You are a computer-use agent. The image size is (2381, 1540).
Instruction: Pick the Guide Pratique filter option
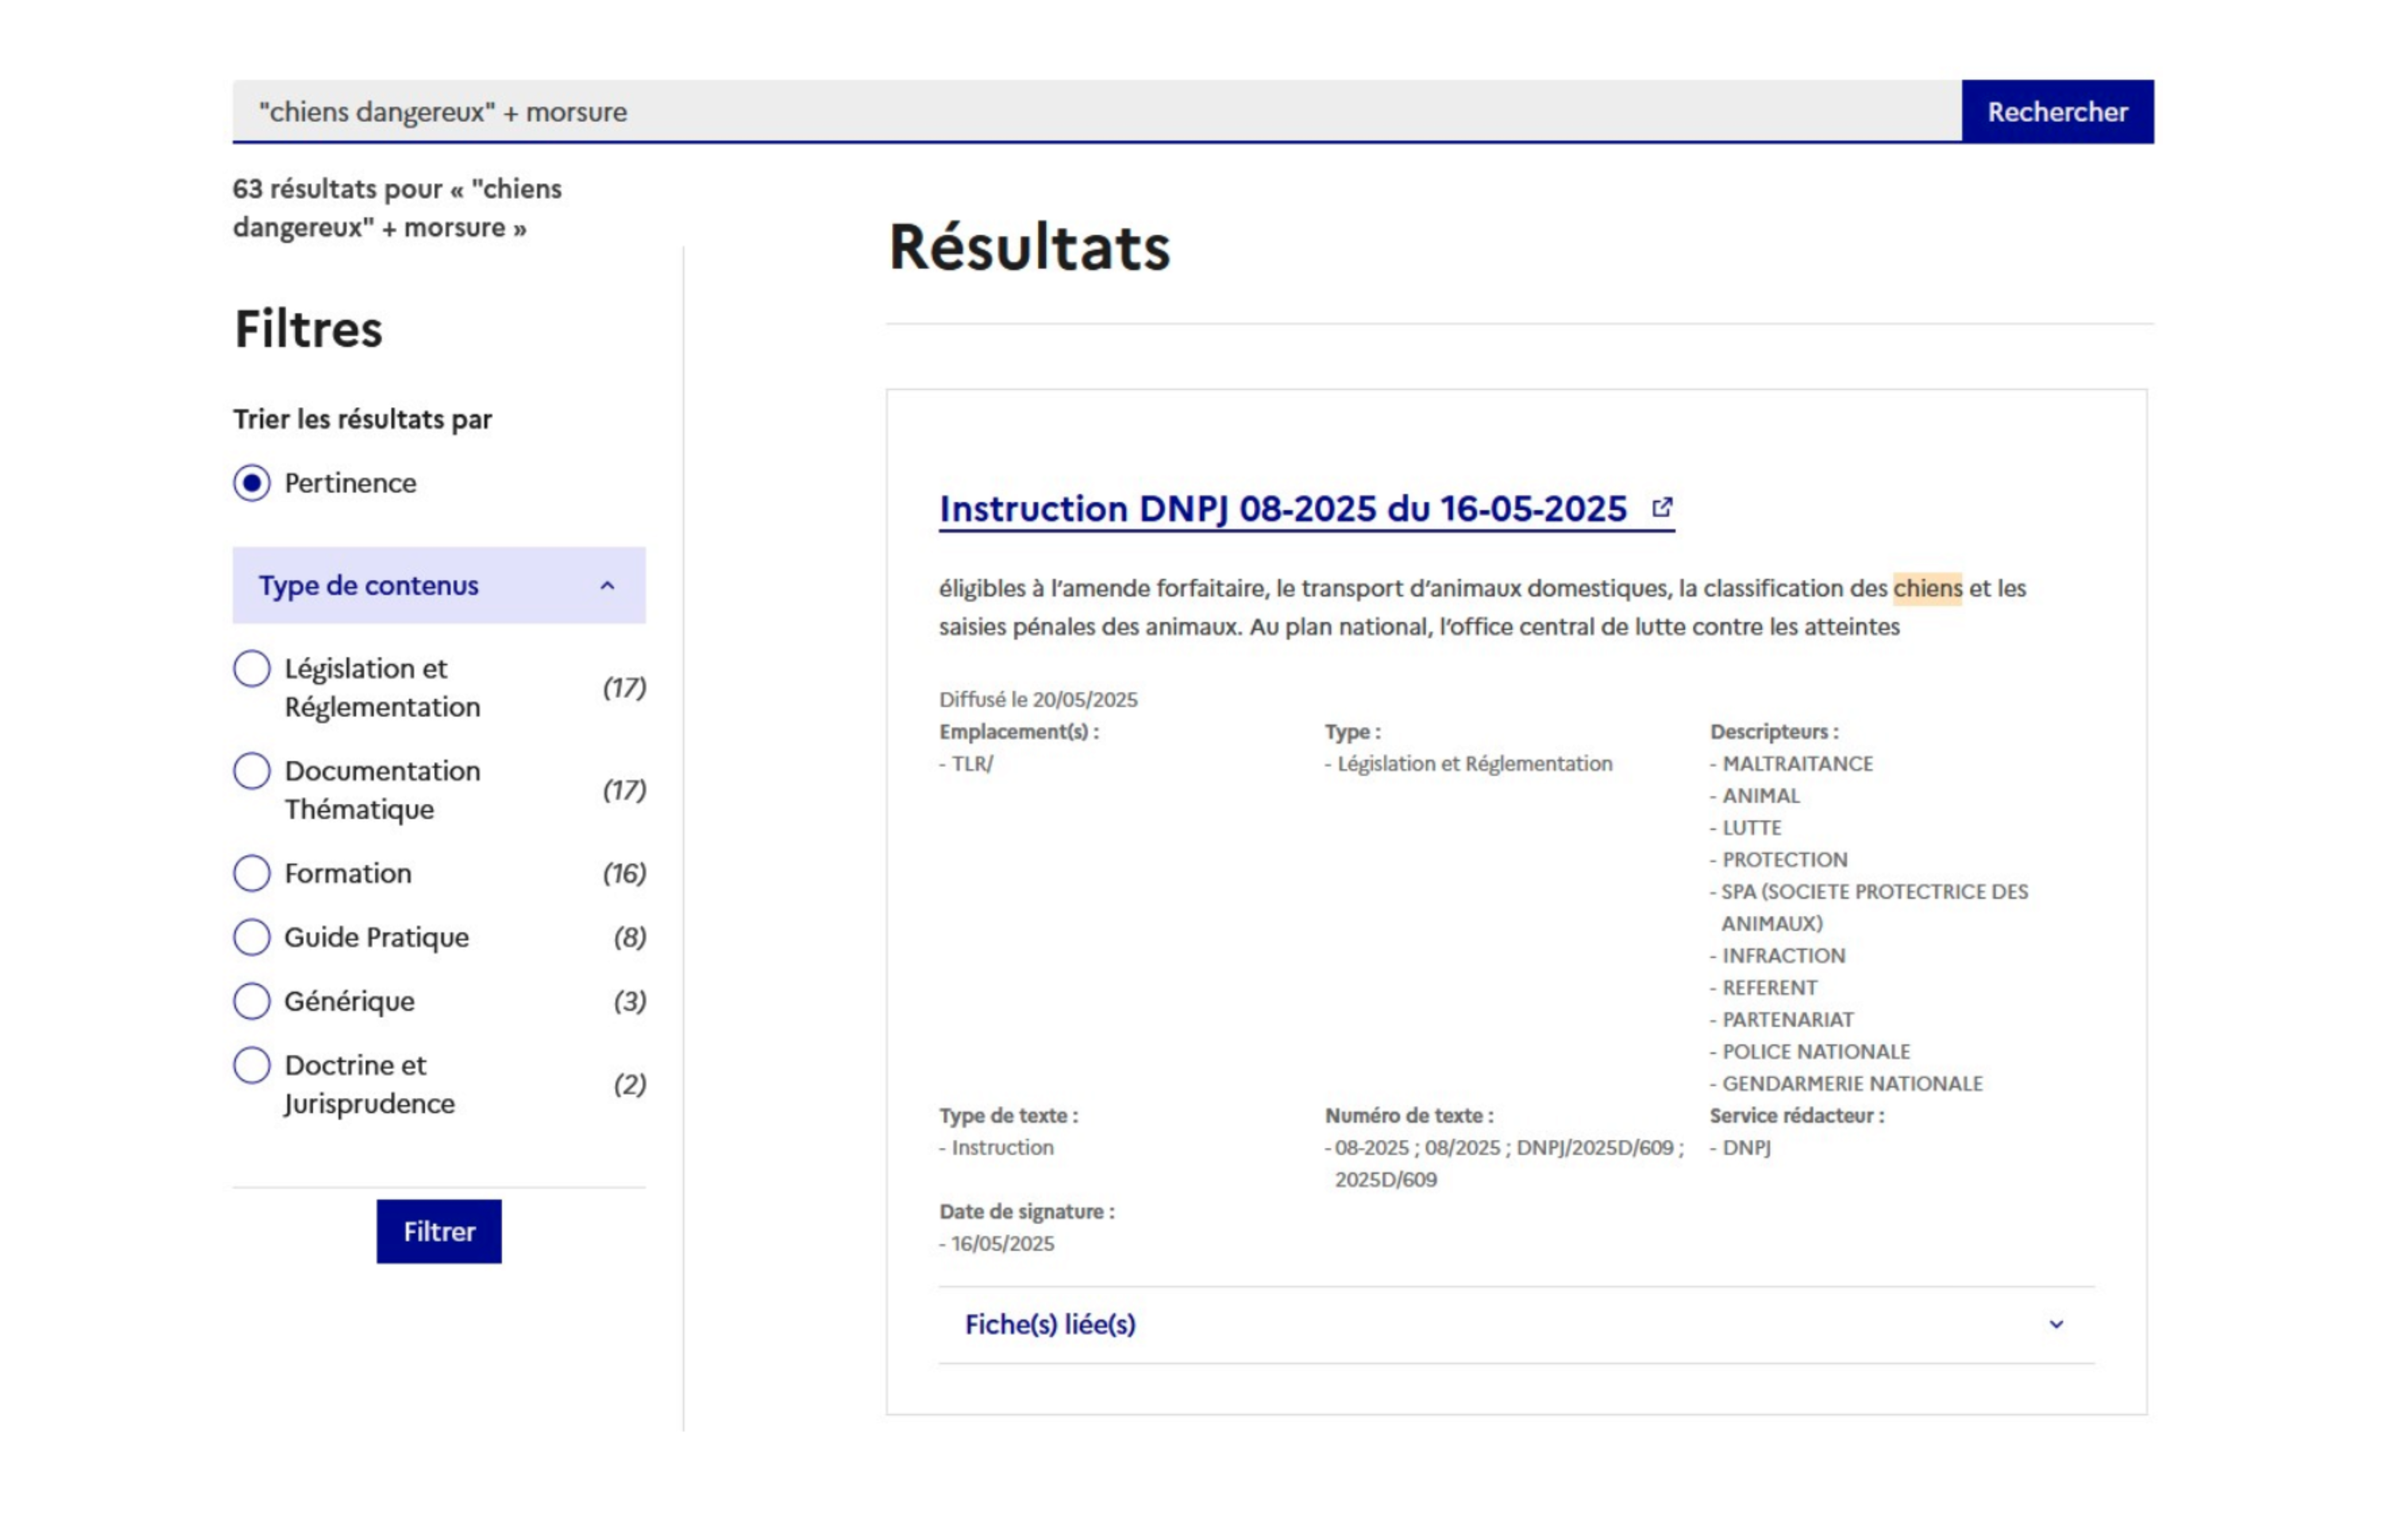pyautogui.click(x=252, y=937)
